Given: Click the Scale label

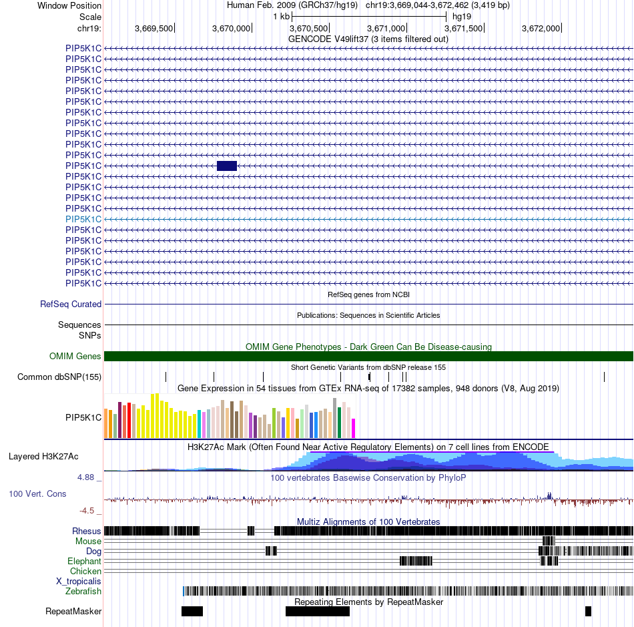Looking at the screenshot, I should pos(90,17).
